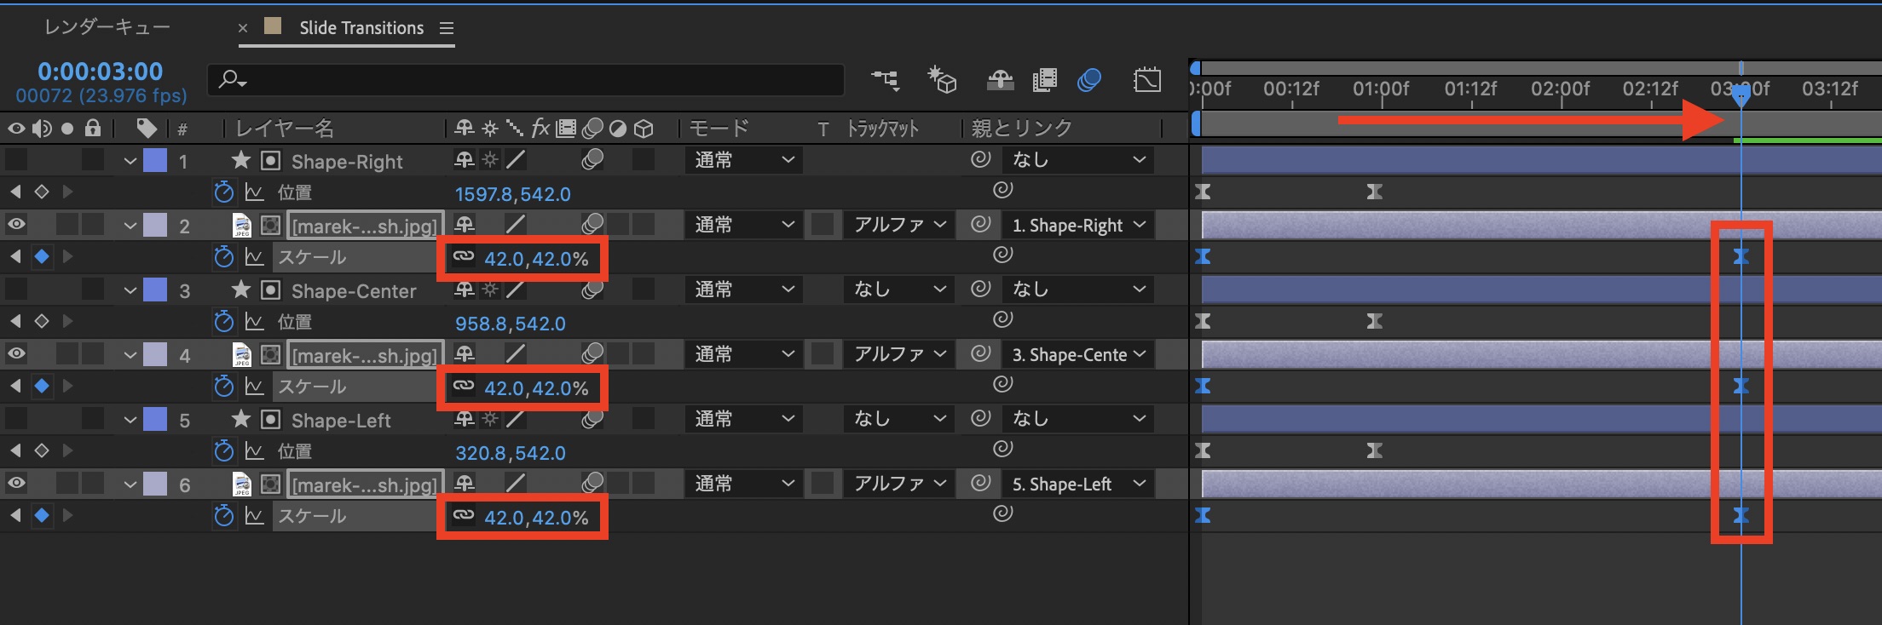Image resolution: width=1882 pixels, height=625 pixels.
Task: Click the current time 0:00:03:00 display
Action: [101, 72]
